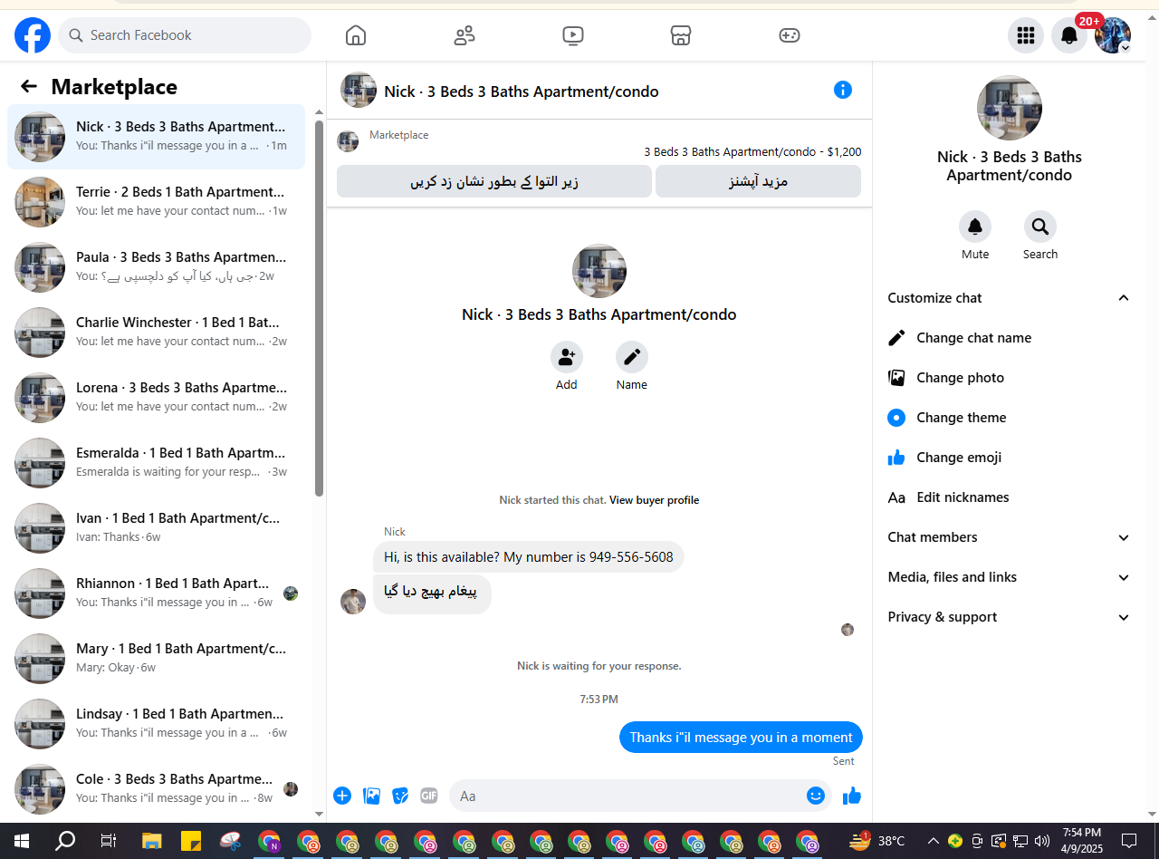The height and width of the screenshot is (859, 1159).
Task: Choose a sticker
Action: coord(400,796)
